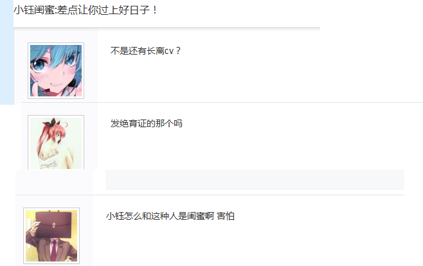This screenshot has width=423, height=266.
Task: Click the exclamation mark ending the title
Action: coord(154,10)
